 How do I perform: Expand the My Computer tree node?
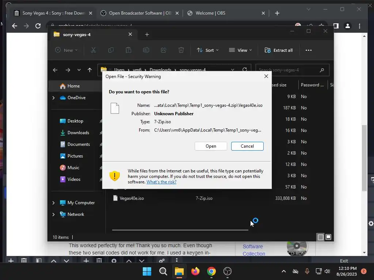(53, 203)
